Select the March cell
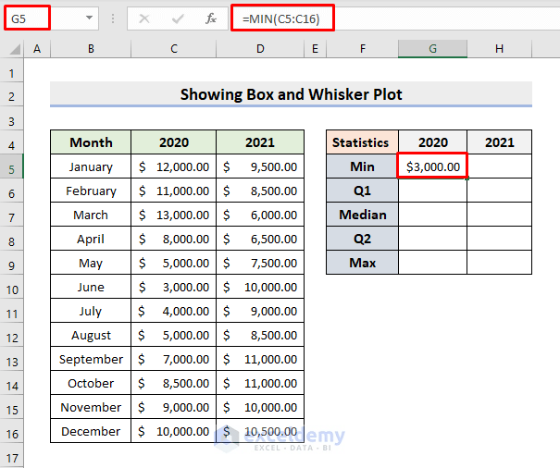The width and height of the screenshot is (560, 468). (x=91, y=215)
